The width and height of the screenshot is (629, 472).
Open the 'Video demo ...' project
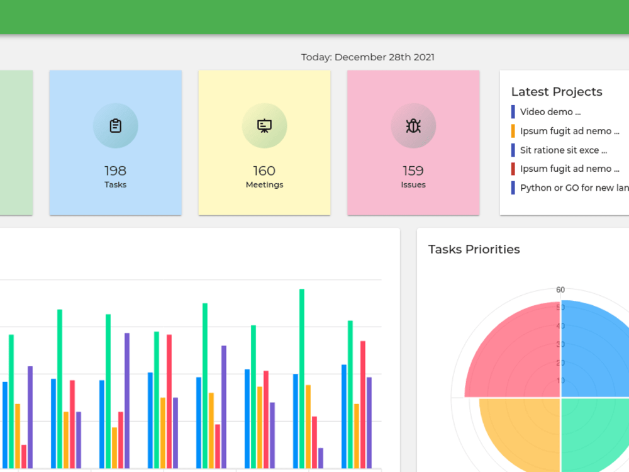550,112
